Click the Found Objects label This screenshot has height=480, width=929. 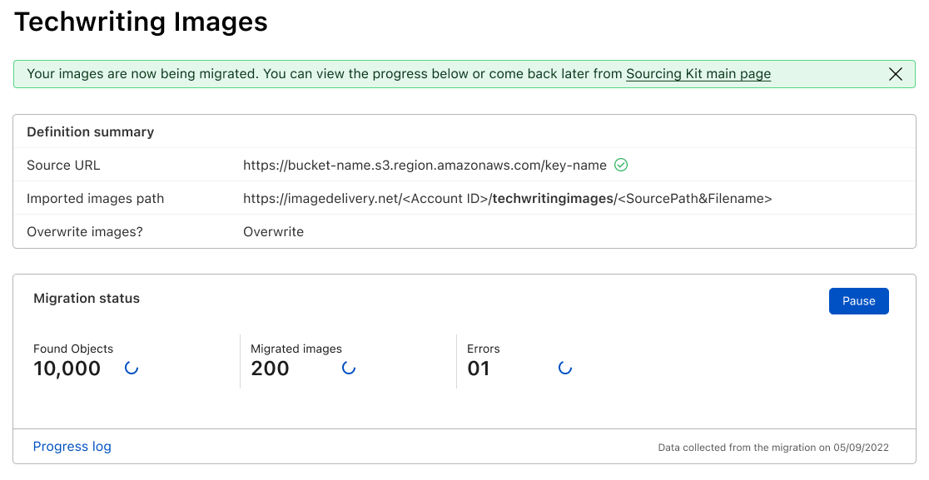[73, 349]
